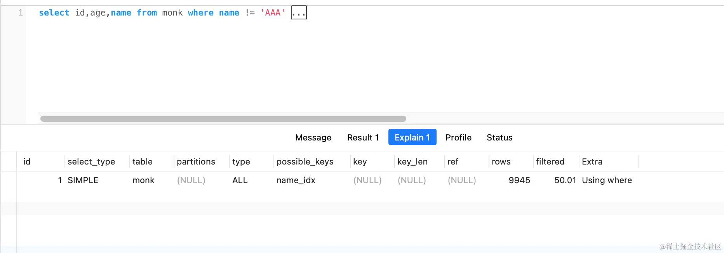Switch to the Status tab
This screenshot has width=724, height=253.
tap(499, 137)
